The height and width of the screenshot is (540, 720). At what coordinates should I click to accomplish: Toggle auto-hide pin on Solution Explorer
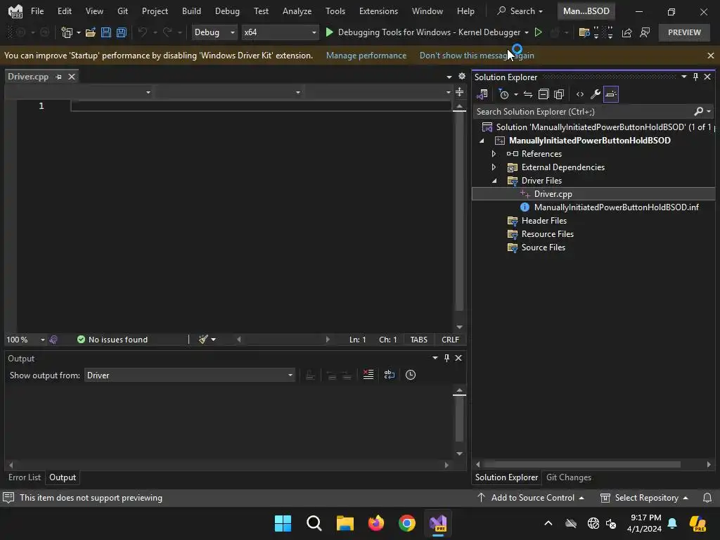tap(695, 77)
